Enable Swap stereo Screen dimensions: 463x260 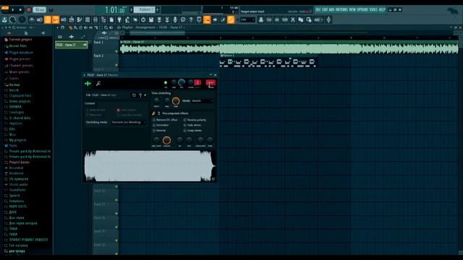(192, 130)
